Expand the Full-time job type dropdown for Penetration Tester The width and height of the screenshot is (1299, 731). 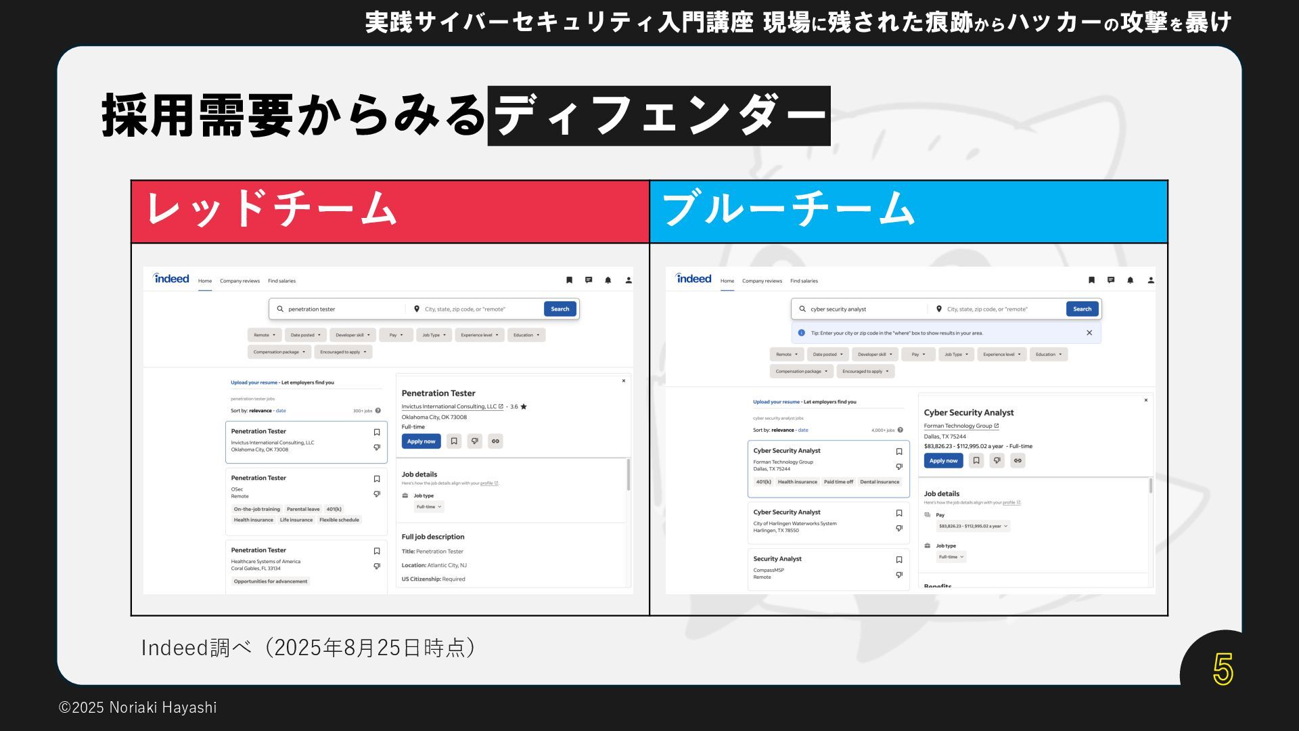coord(429,507)
